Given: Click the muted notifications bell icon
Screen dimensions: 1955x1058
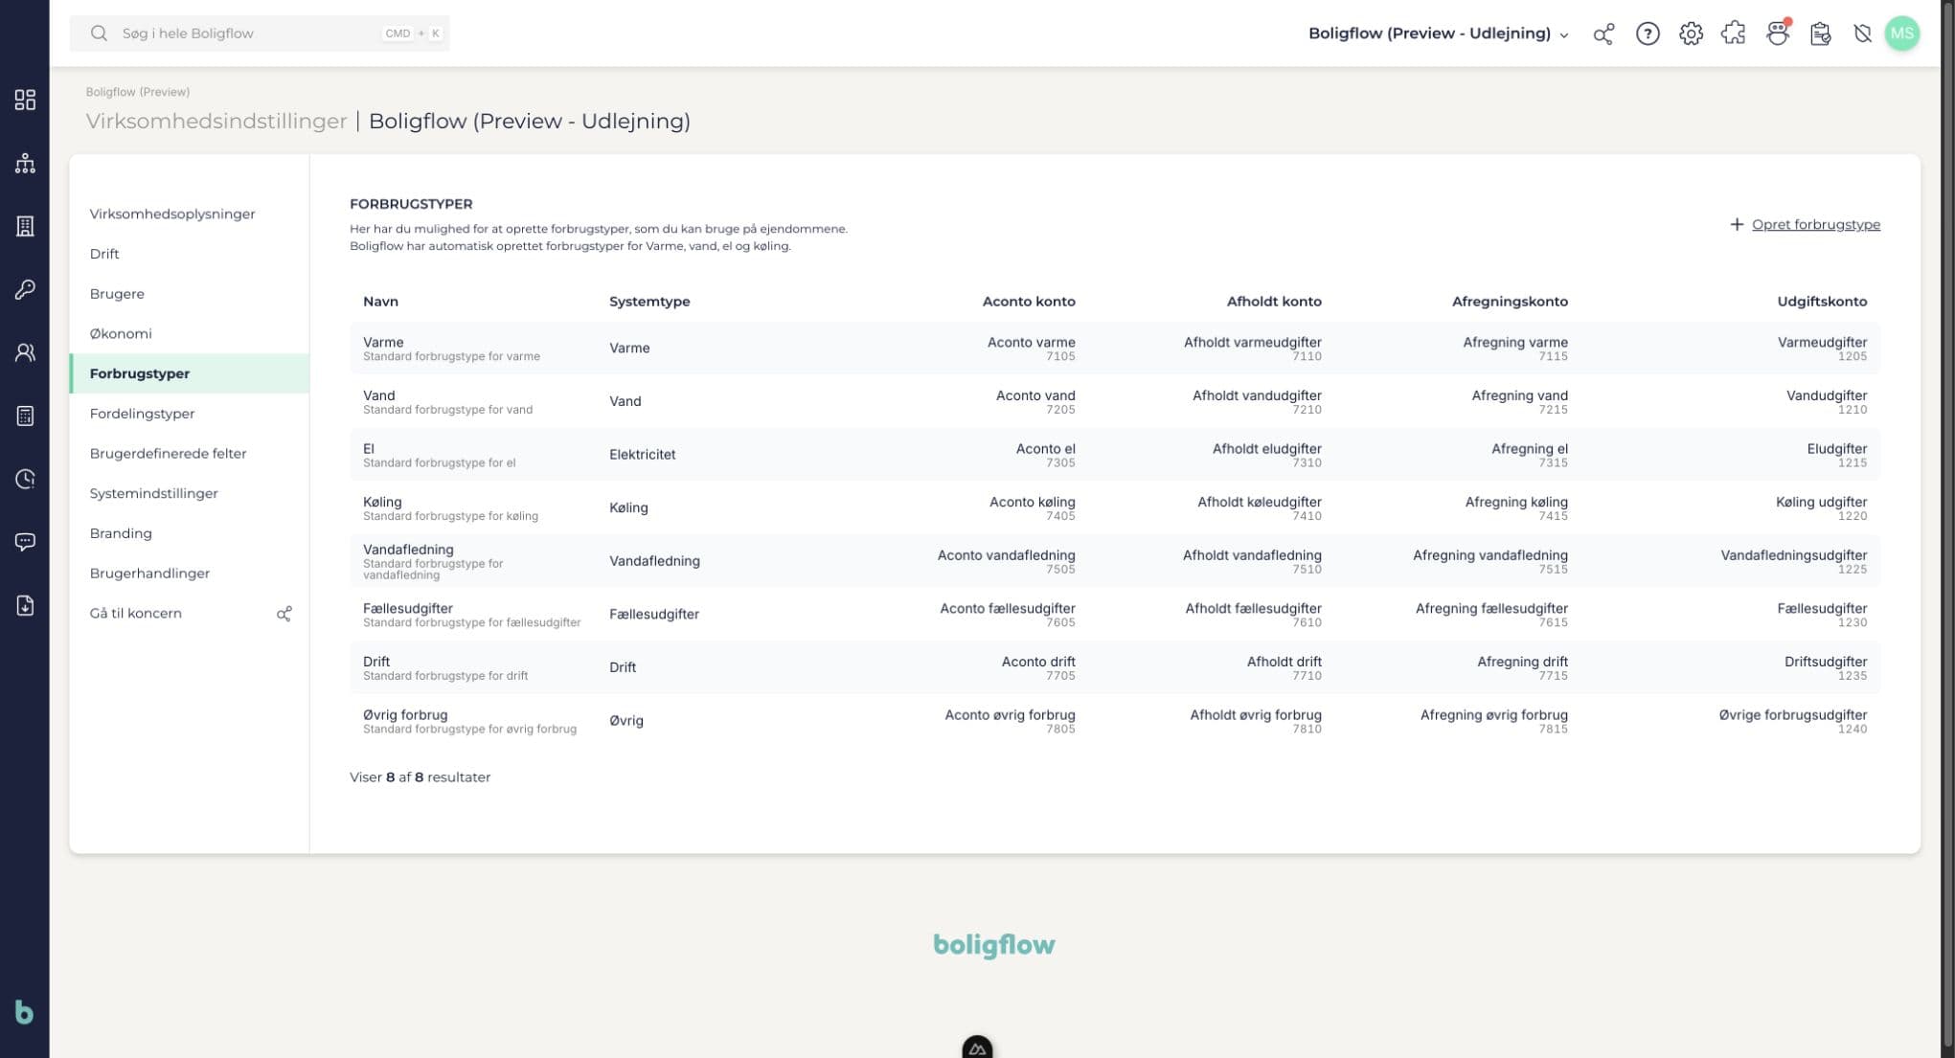Looking at the screenshot, I should coord(1862,34).
